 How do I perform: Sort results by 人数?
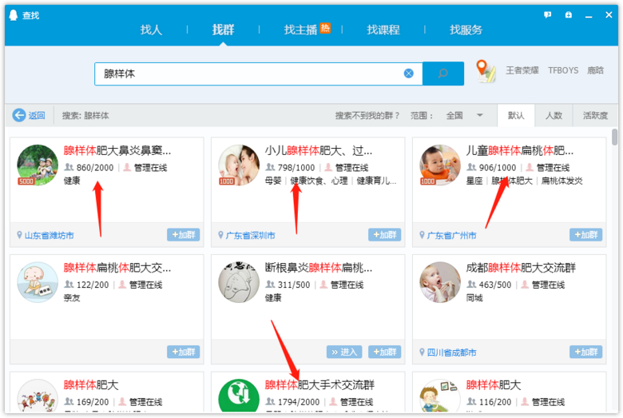coord(554,115)
